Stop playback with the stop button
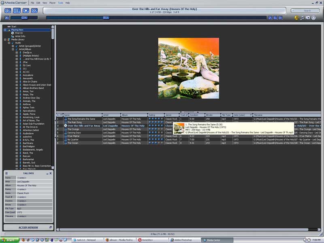This screenshot has height=243, width=324. click(26, 11)
